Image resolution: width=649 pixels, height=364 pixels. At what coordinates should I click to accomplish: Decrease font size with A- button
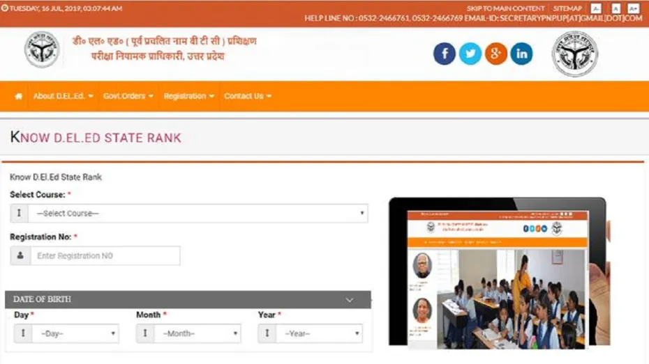coord(596,8)
